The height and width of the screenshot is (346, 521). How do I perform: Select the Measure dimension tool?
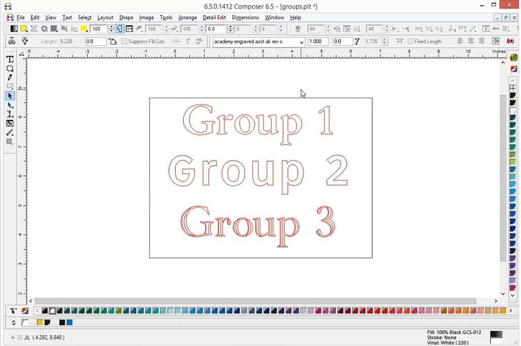point(10,114)
